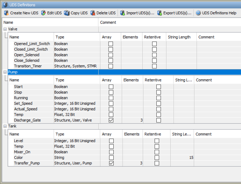
Task: Click the Import UDS(s) icon
Action: coord(123,13)
